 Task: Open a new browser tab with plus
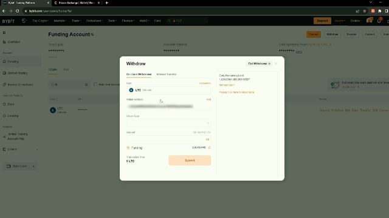107,2
